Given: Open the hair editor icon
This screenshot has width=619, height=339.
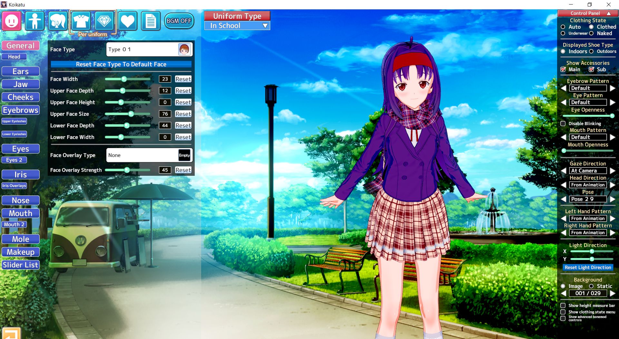Looking at the screenshot, I should [x=58, y=21].
